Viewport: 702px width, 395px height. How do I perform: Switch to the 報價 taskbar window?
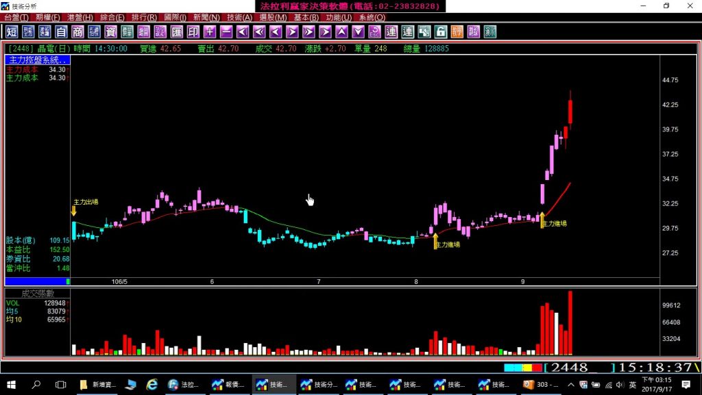coord(228,384)
